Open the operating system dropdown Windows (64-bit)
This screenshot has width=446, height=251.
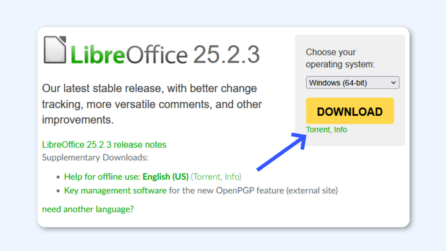coord(353,83)
